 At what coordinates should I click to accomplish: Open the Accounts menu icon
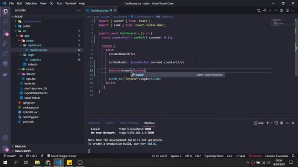(x=5, y=138)
